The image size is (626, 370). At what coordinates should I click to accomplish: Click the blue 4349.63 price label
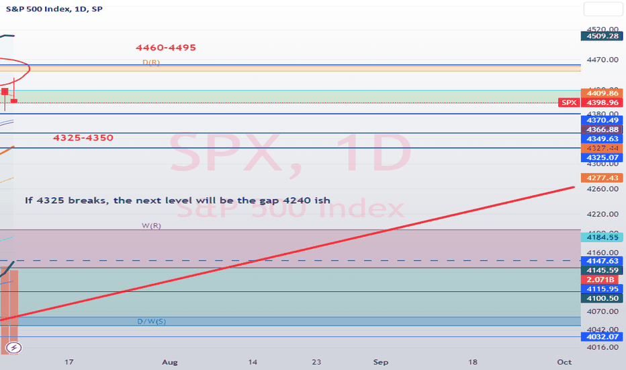point(602,139)
